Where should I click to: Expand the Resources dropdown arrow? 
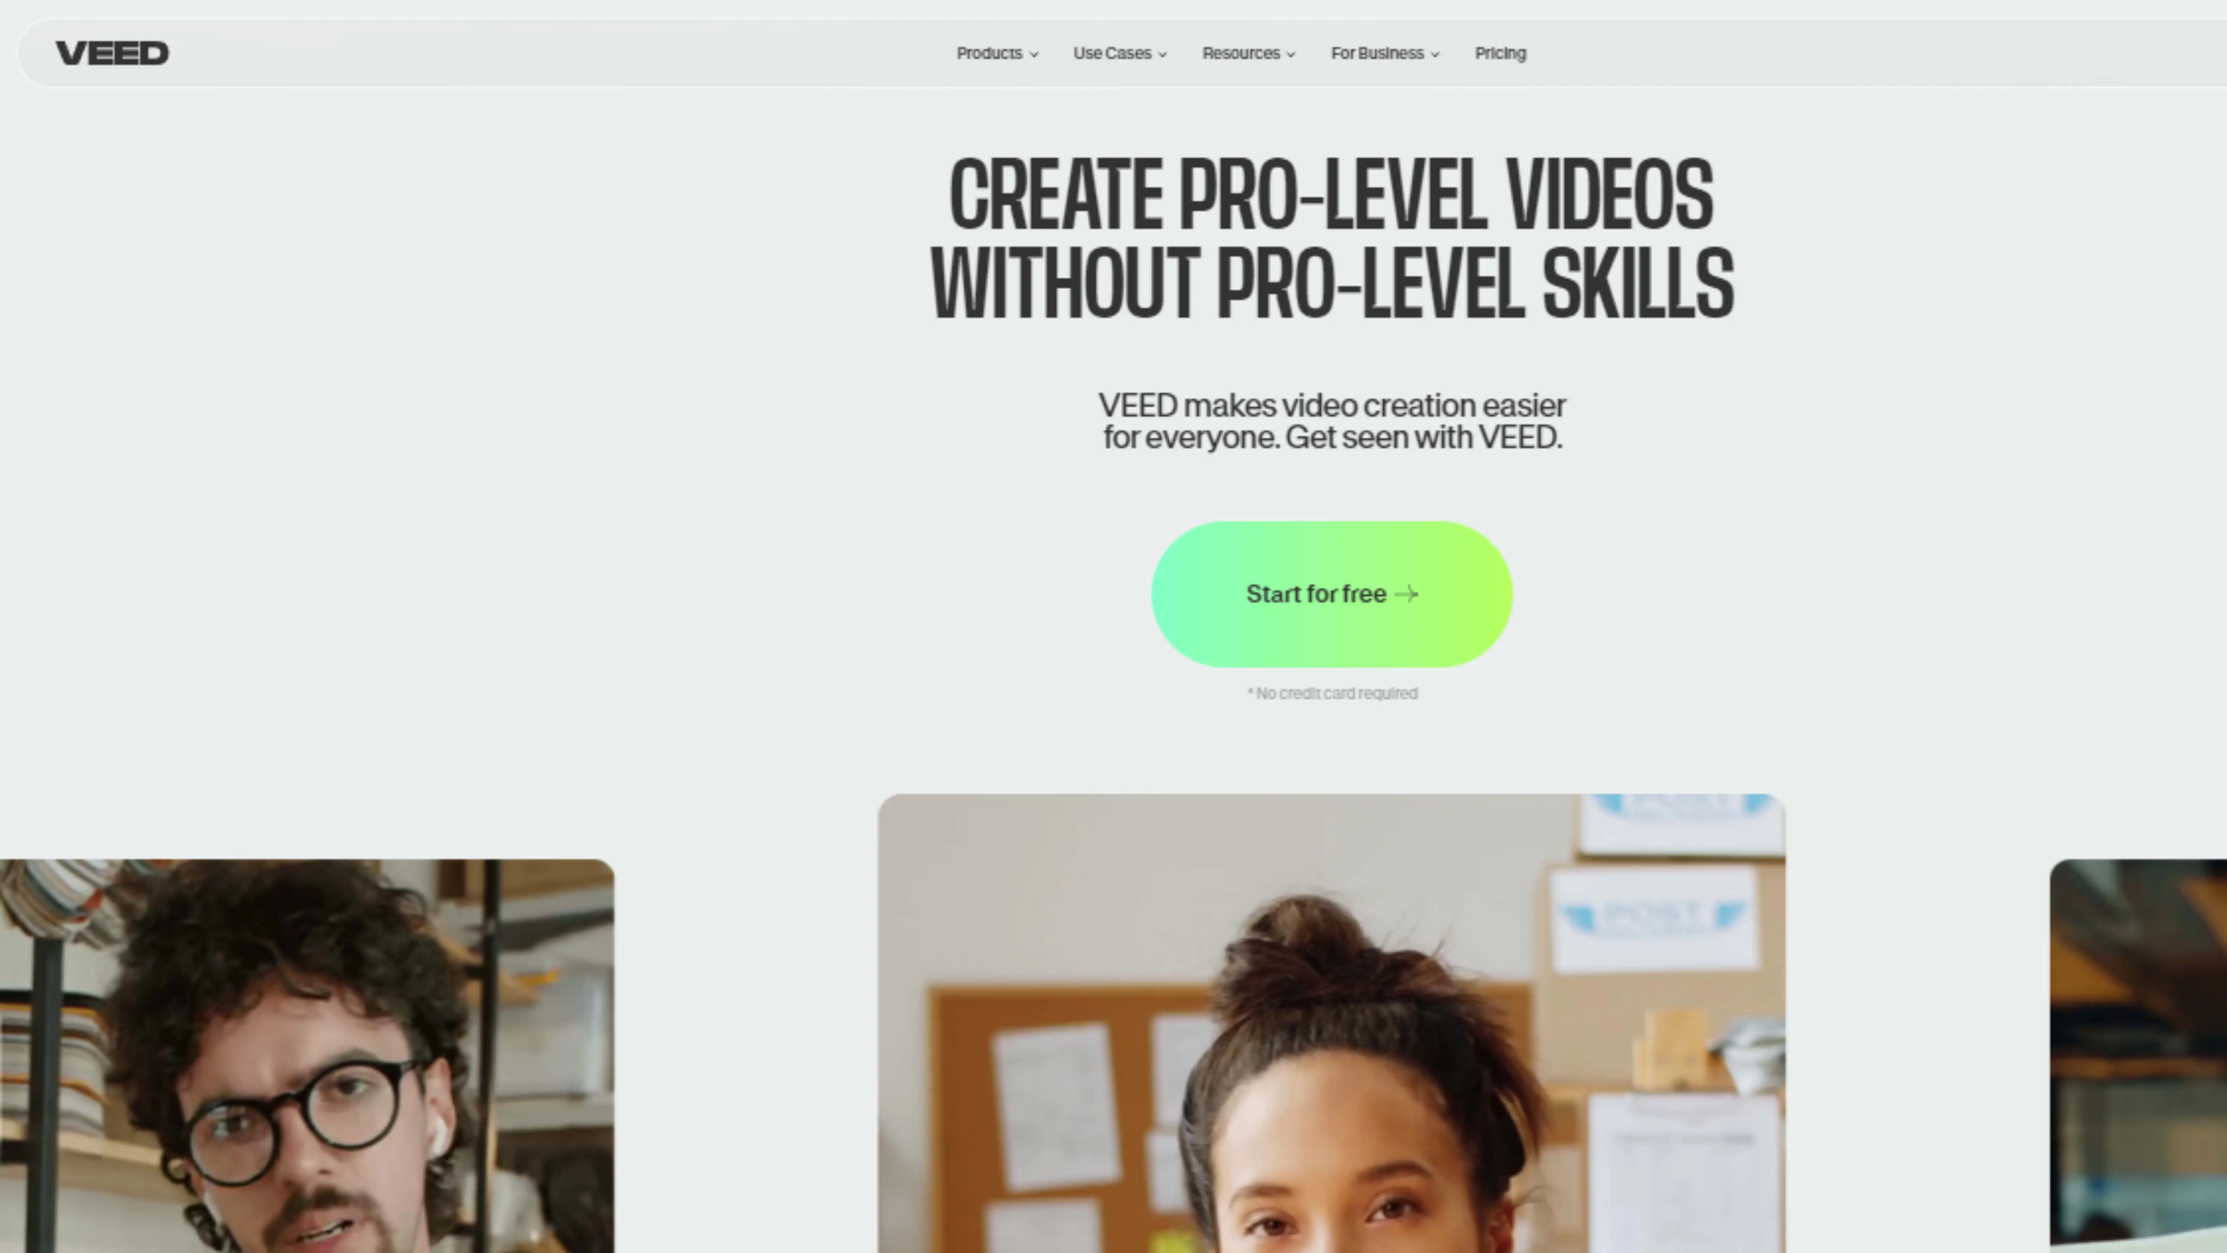tap(1291, 55)
